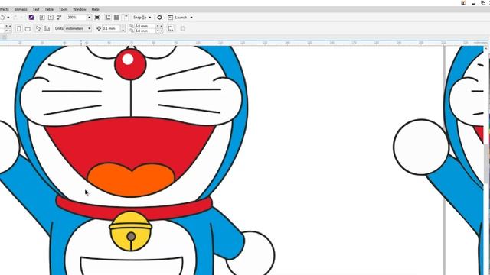Toggle the Show guidelines button
This screenshot has width=490, height=275.
coord(126,18)
